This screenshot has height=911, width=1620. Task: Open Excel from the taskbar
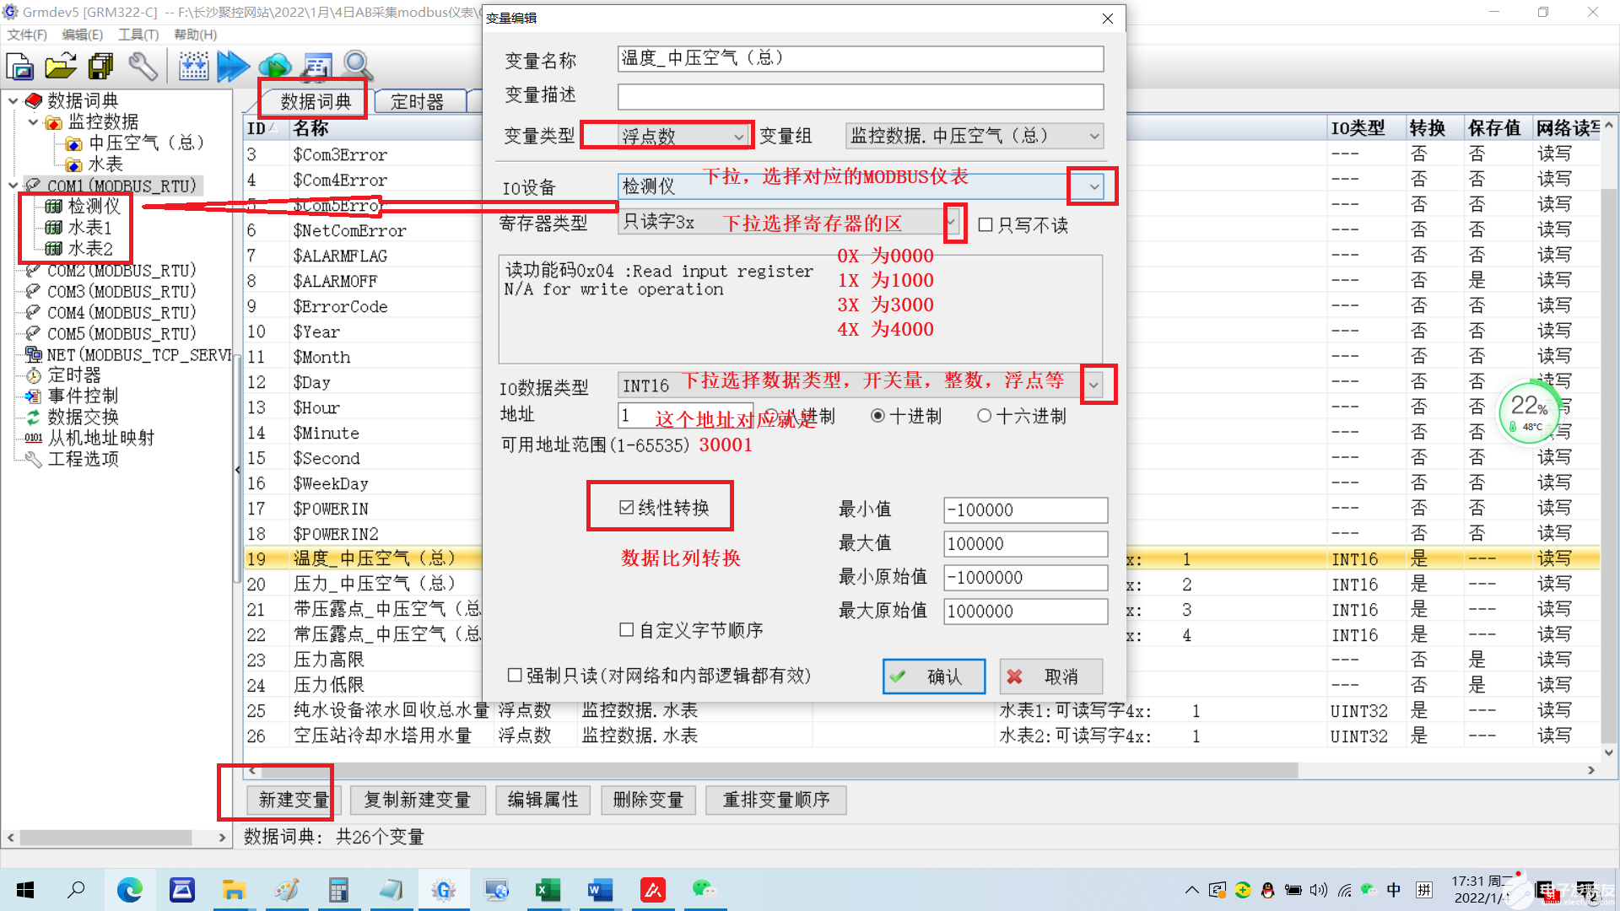tap(548, 890)
